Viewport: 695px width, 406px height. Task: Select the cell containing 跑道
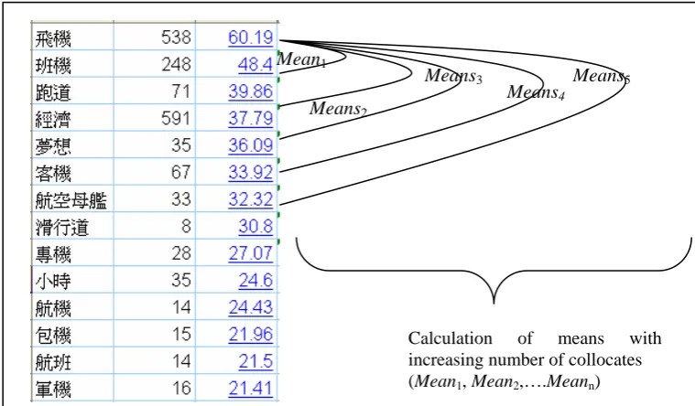click(x=72, y=91)
